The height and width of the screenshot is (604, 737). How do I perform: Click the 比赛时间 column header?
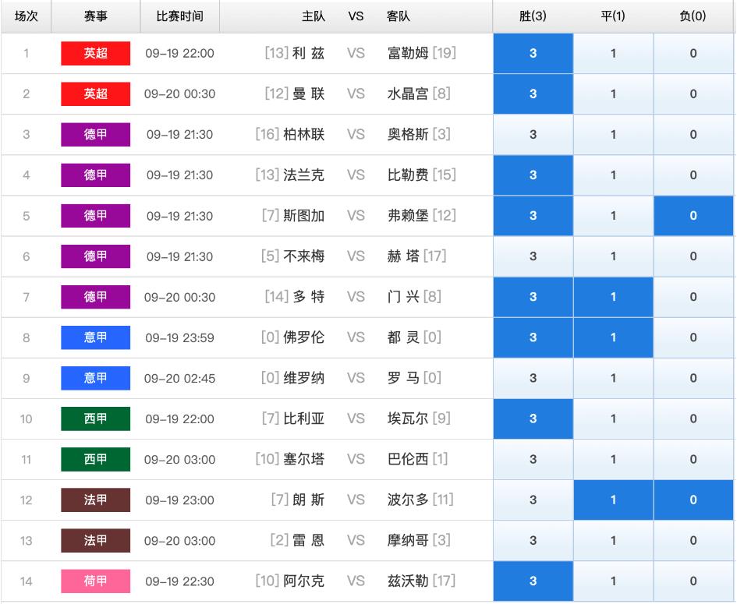(x=179, y=16)
